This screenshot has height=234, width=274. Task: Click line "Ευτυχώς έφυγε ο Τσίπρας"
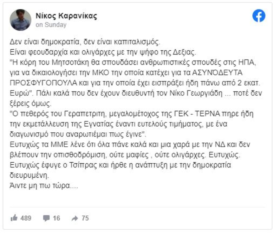[x=120, y=165]
